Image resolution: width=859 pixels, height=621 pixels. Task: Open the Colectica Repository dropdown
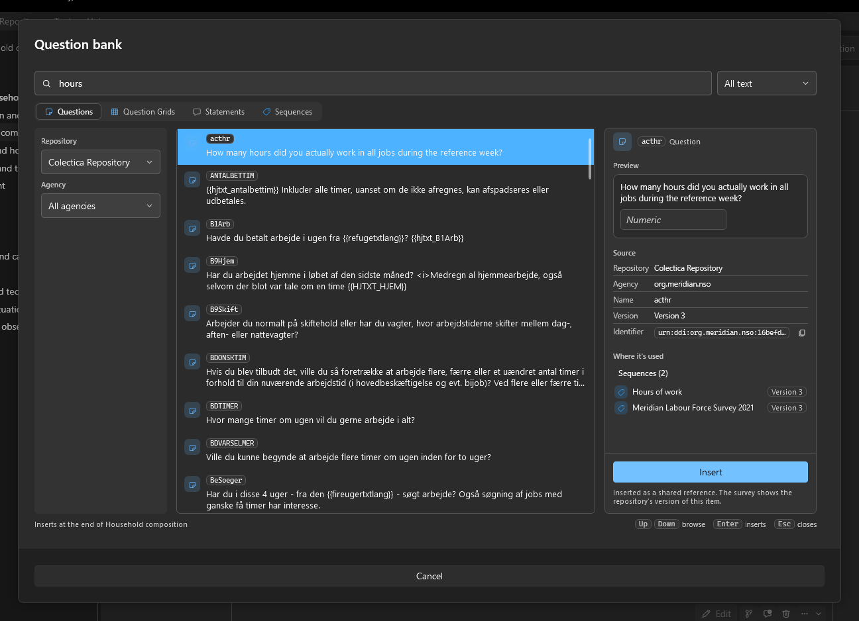click(x=101, y=162)
